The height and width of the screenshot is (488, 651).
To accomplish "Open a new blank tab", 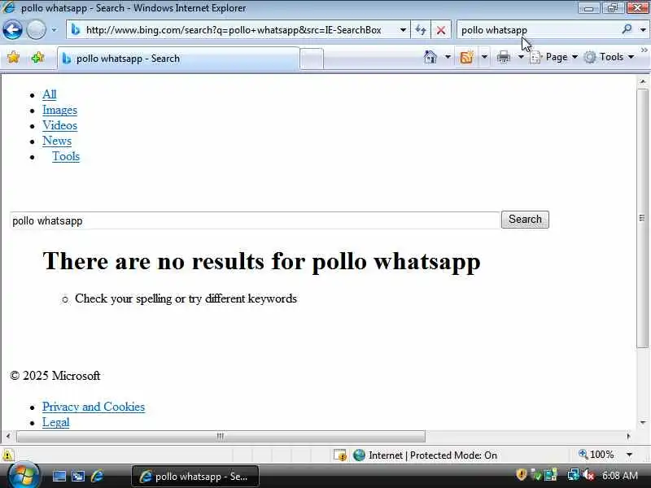I will [312, 59].
